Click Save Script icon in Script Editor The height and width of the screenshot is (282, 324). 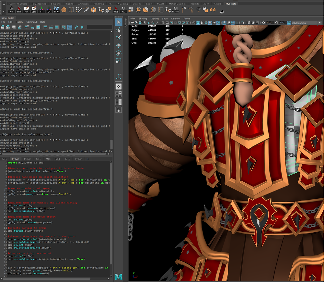(14, 27)
